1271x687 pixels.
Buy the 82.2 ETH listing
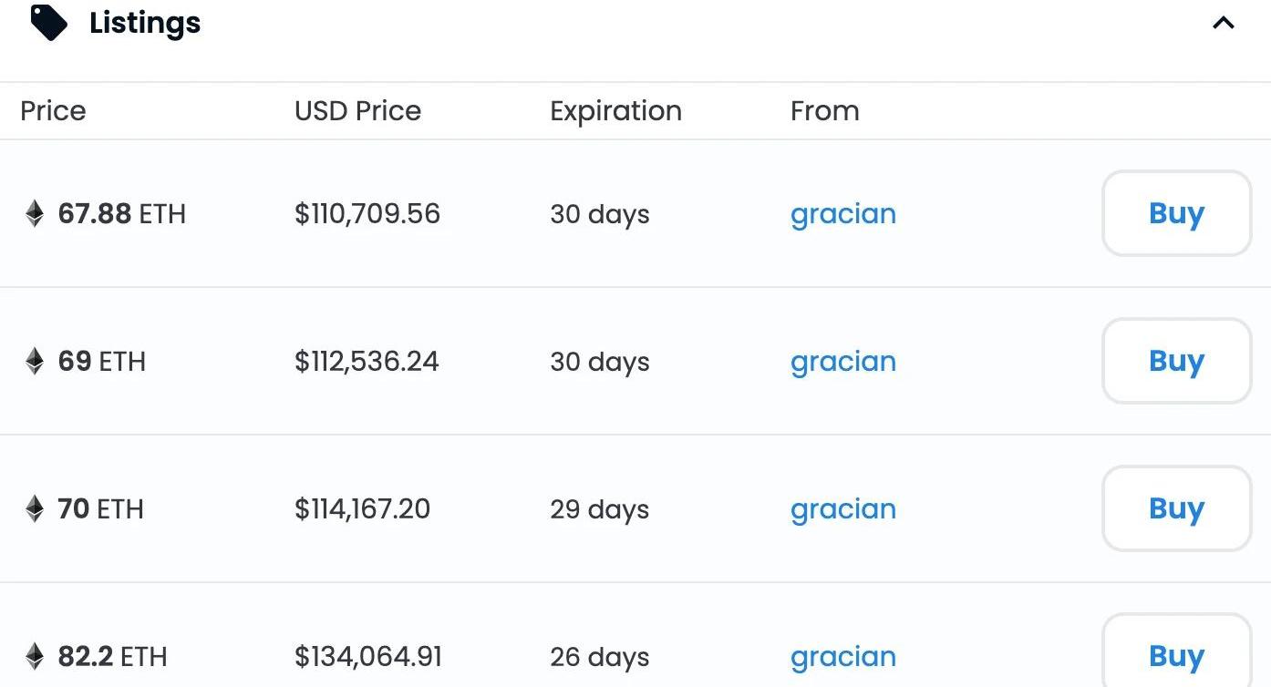[x=1176, y=655]
